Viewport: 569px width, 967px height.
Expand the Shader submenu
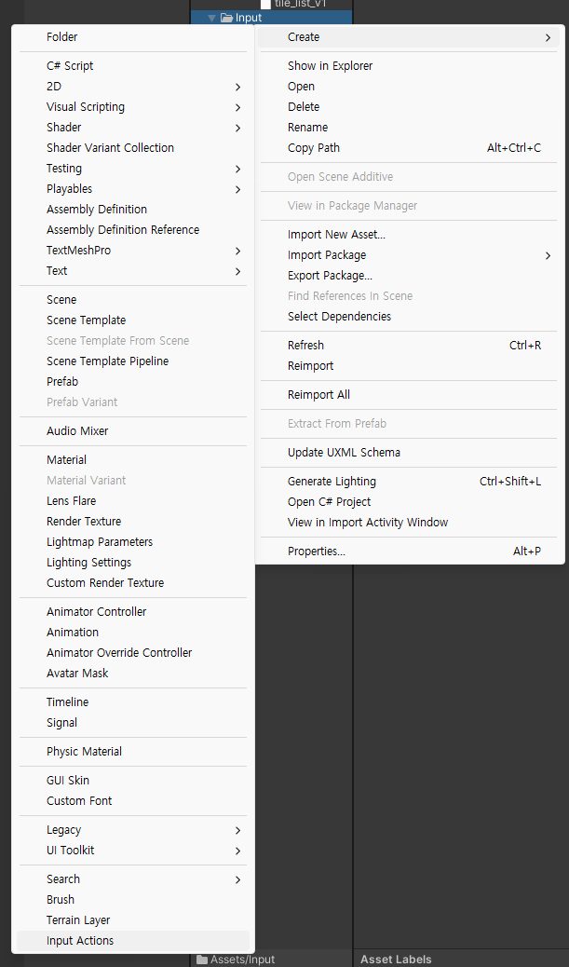(x=133, y=127)
